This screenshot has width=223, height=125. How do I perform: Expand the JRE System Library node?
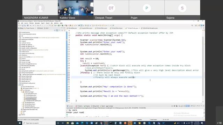tap(20, 88)
